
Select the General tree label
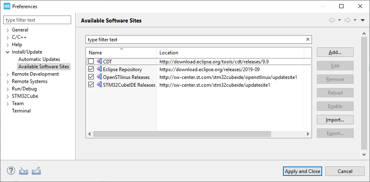click(x=20, y=30)
